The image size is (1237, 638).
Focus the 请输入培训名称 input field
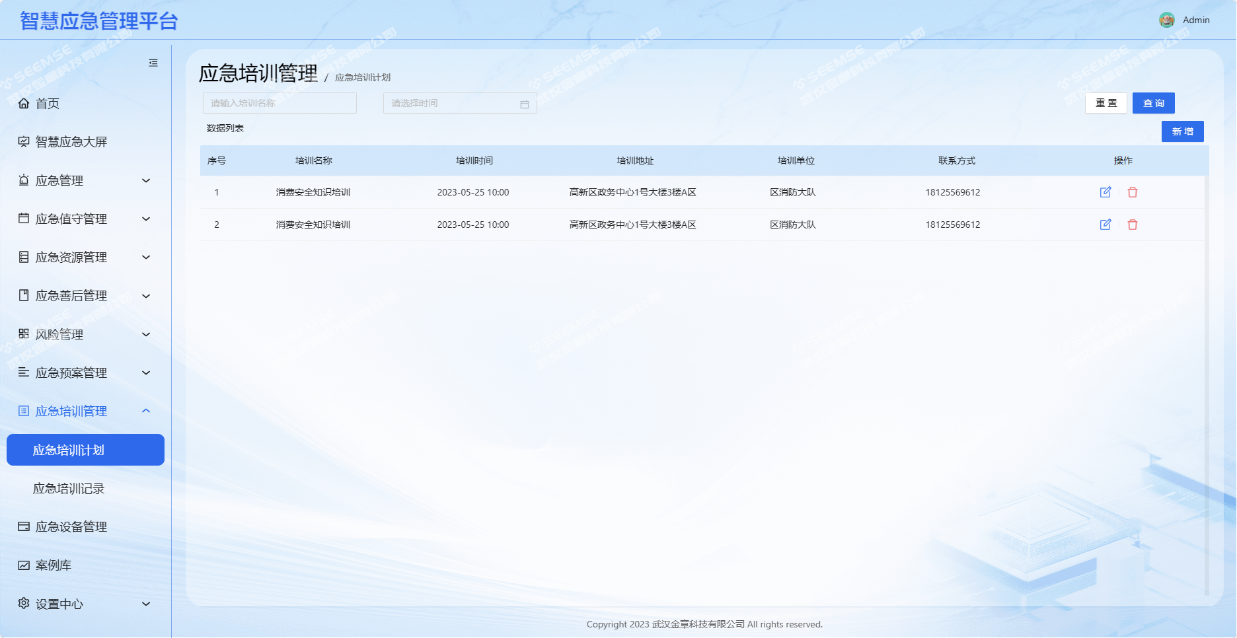pos(280,103)
